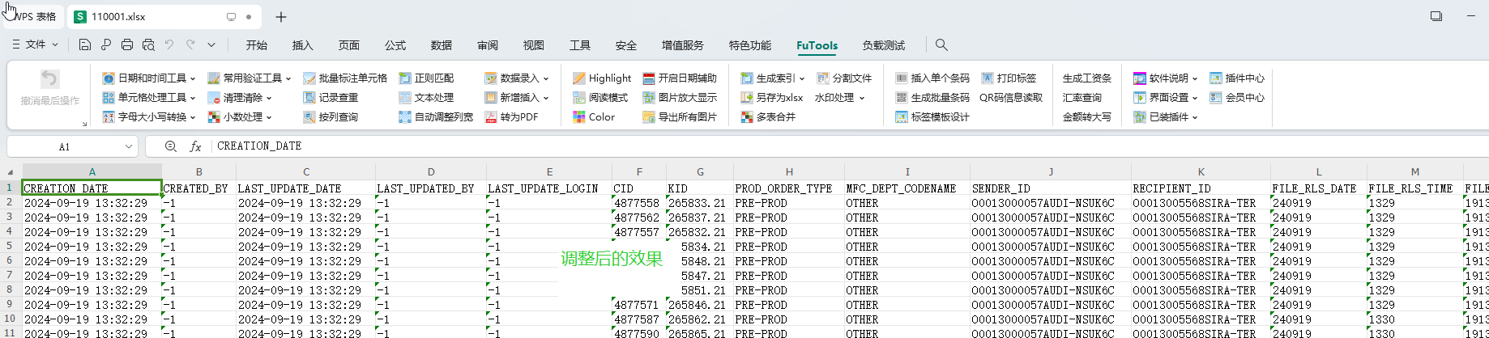This screenshot has height=338, width=1489.
Task: Open the ribbon search magnifier icon
Action: pos(941,45)
